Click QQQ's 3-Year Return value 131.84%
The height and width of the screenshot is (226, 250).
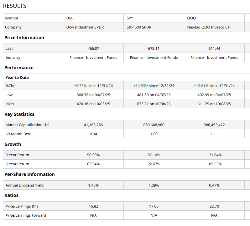214,155
